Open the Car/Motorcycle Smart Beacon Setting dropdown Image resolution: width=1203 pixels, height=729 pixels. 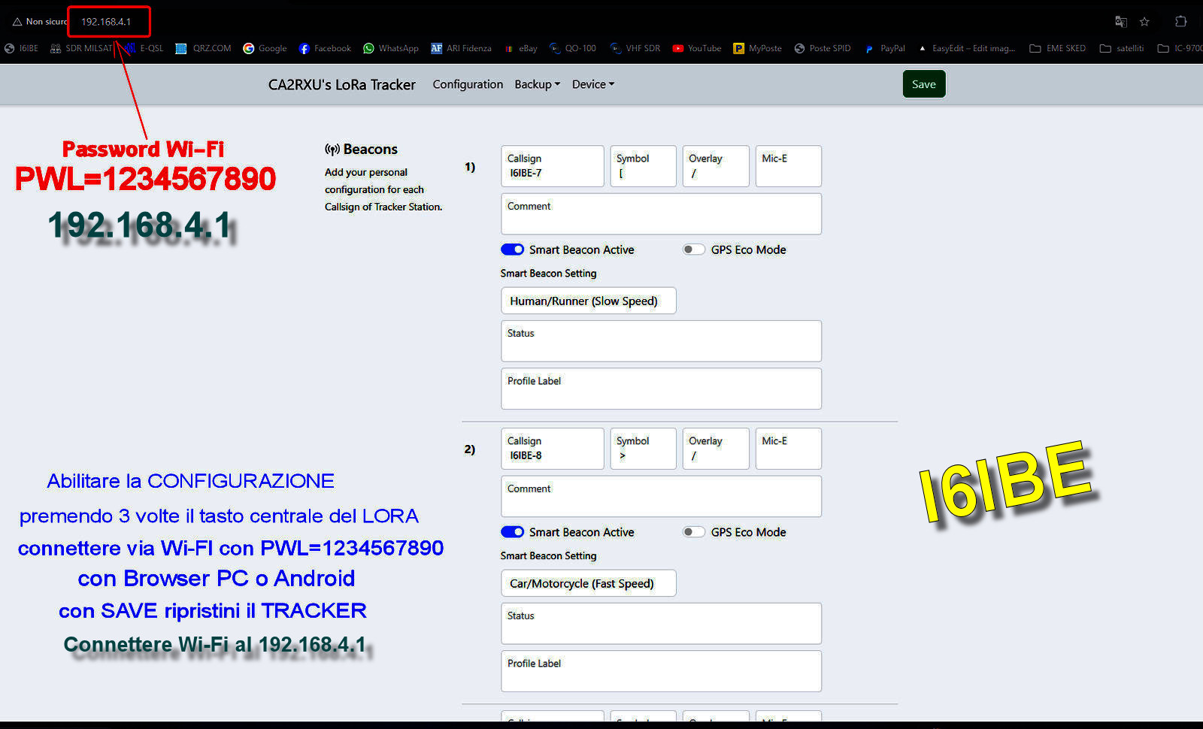(588, 583)
